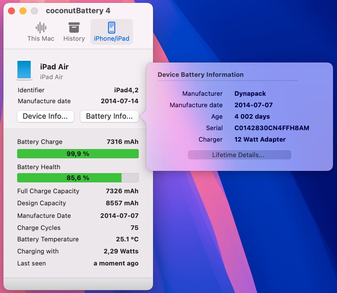Select the Charge Cycles value 75
This screenshot has width=337, height=293.
134,228
